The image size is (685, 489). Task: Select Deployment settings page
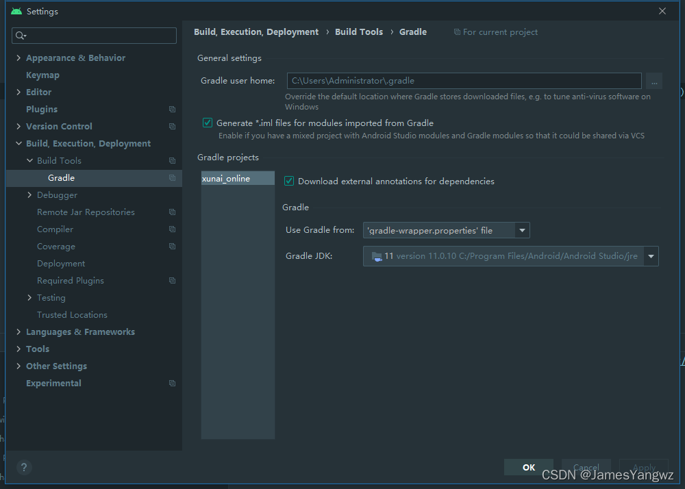pos(61,263)
